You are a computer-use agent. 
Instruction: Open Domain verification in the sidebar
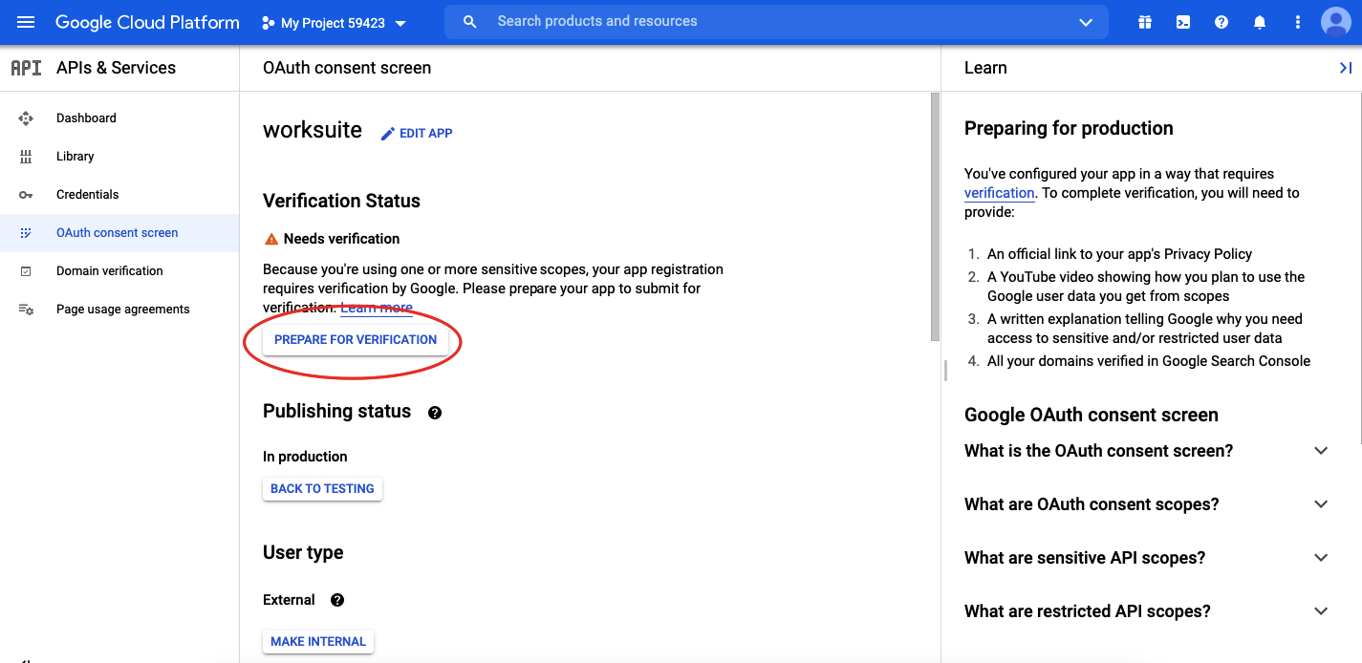pos(110,271)
